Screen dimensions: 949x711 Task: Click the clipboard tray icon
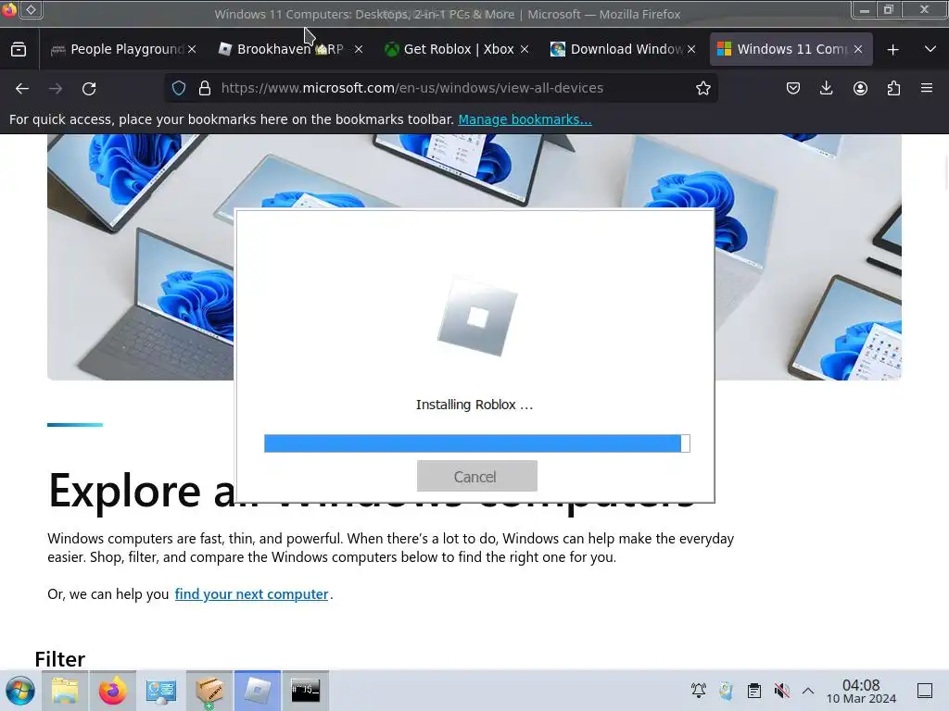(754, 691)
